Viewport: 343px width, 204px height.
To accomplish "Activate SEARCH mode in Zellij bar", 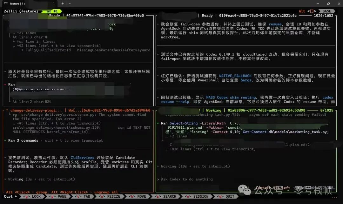I will (x=165, y=197).
